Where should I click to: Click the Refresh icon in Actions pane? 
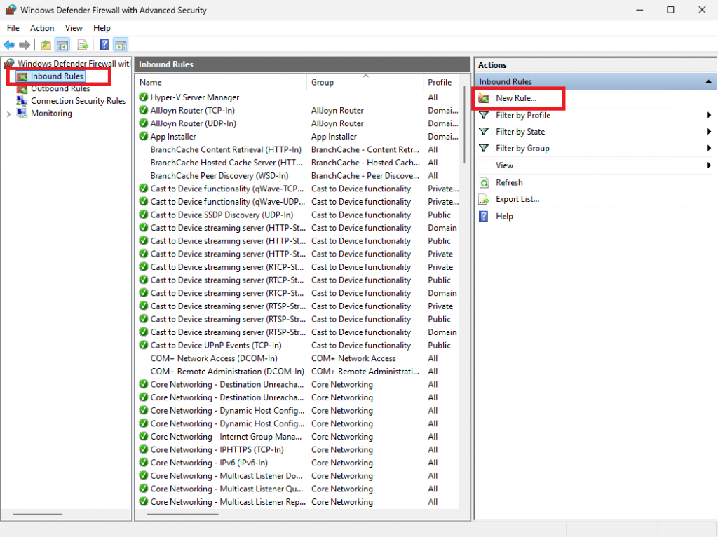[x=484, y=183]
